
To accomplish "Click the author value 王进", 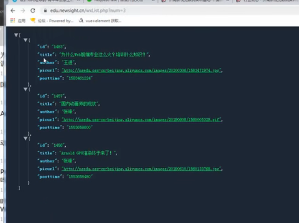I will pos(68,62).
